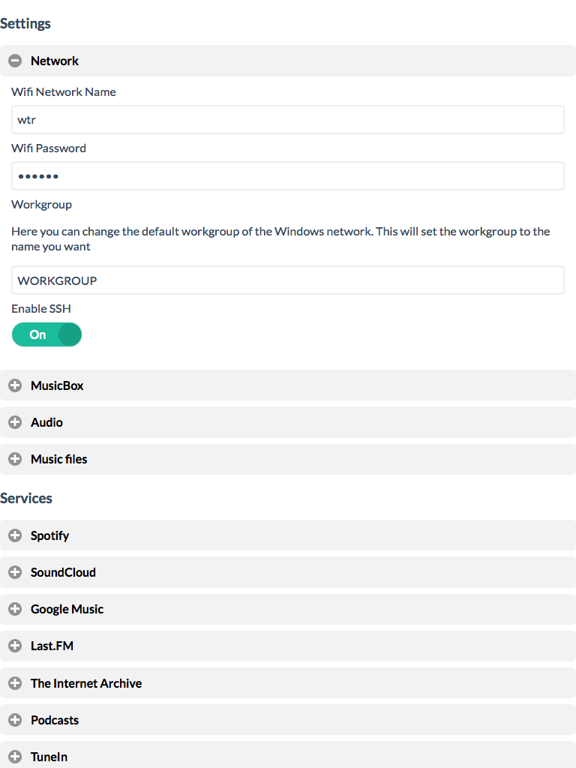Click the Spotify plus icon
The image size is (576, 768).
tap(15, 535)
